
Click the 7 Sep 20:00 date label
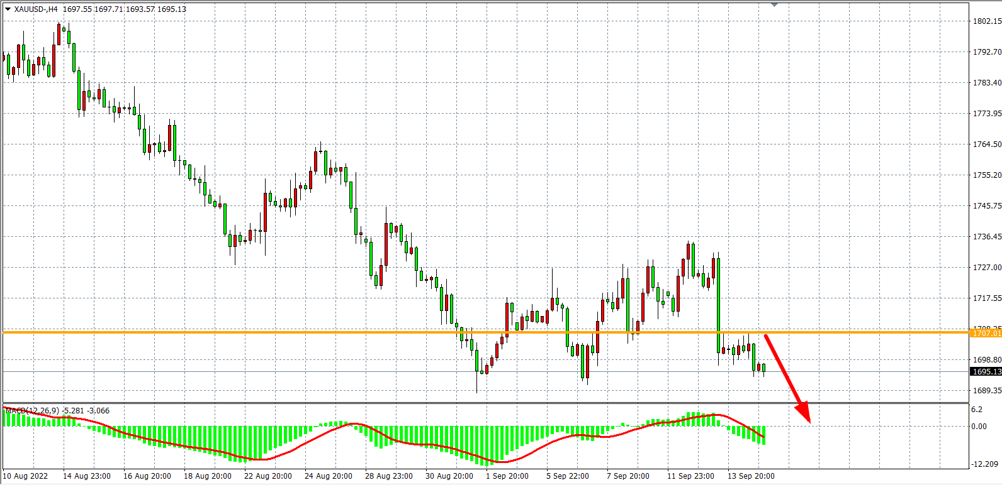point(628,476)
